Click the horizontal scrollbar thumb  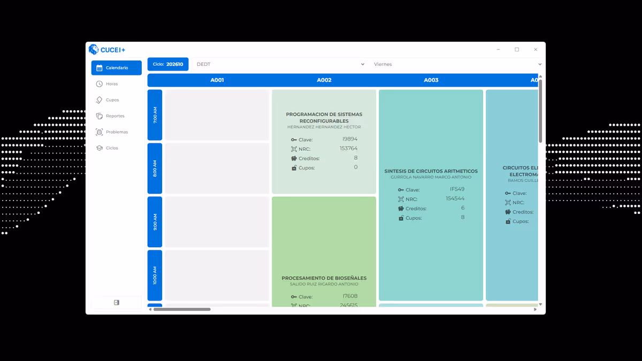click(x=182, y=309)
